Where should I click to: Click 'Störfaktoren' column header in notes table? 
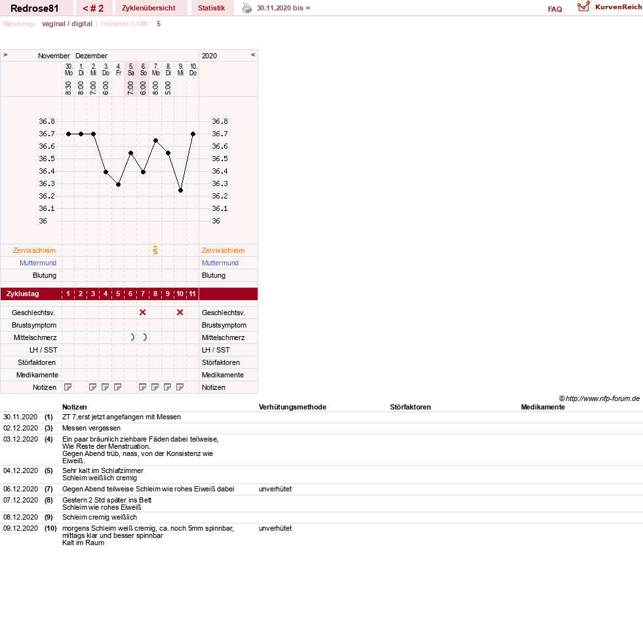click(x=410, y=407)
